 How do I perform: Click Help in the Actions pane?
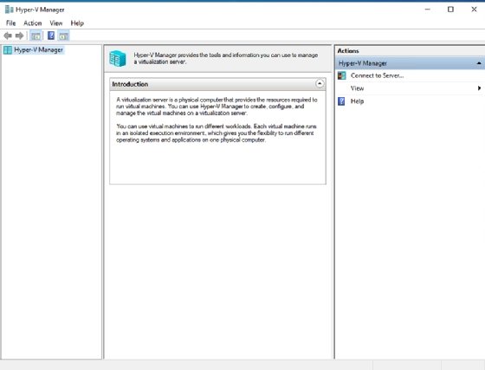coord(357,101)
